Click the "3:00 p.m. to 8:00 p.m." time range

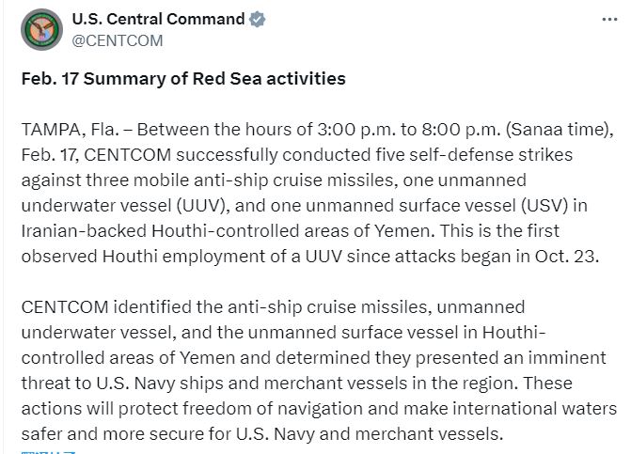pyautogui.click(x=387, y=130)
